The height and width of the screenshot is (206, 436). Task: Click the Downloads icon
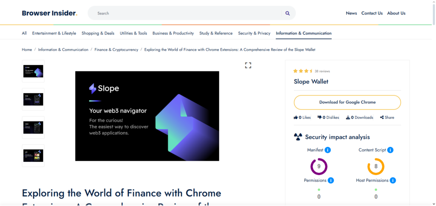click(x=348, y=118)
